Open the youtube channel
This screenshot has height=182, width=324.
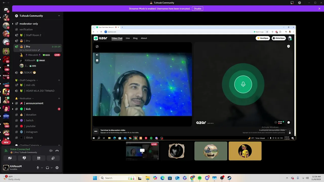click(37, 126)
